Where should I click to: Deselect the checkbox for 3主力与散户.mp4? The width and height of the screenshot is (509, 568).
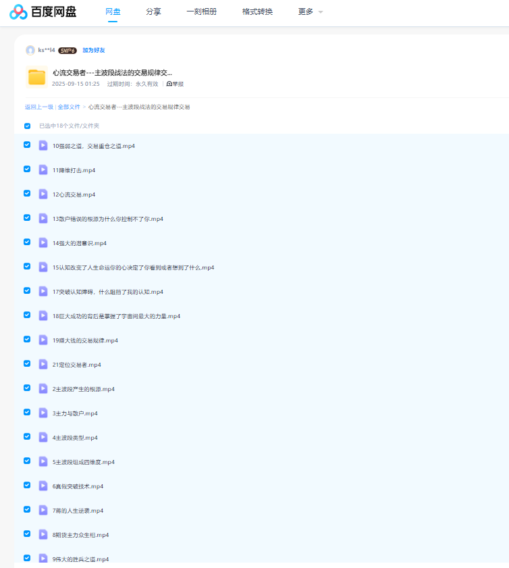click(27, 412)
